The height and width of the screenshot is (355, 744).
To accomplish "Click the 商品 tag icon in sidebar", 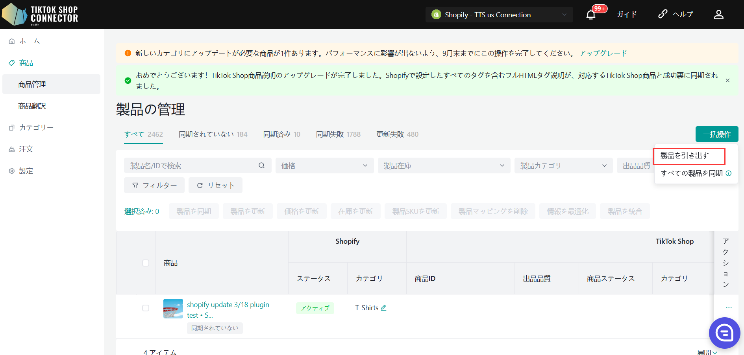I will [x=12, y=63].
